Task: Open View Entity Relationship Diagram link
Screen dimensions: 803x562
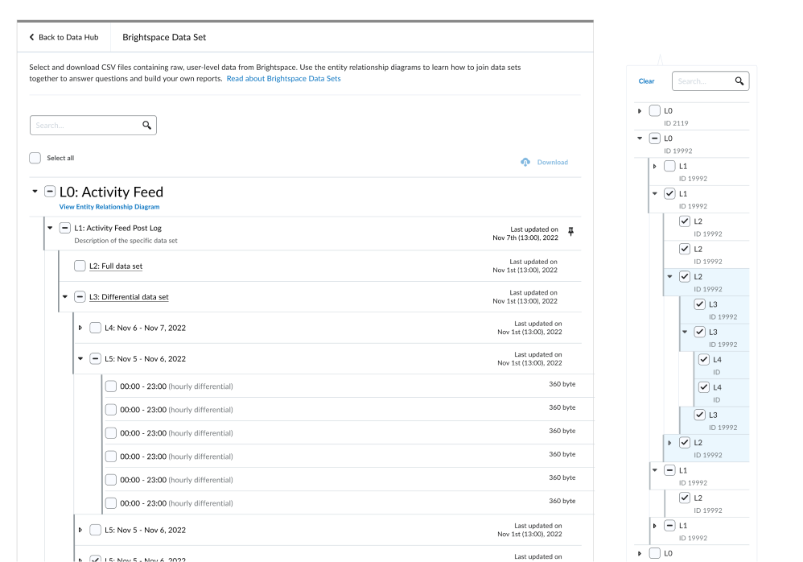Action: click(109, 207)
